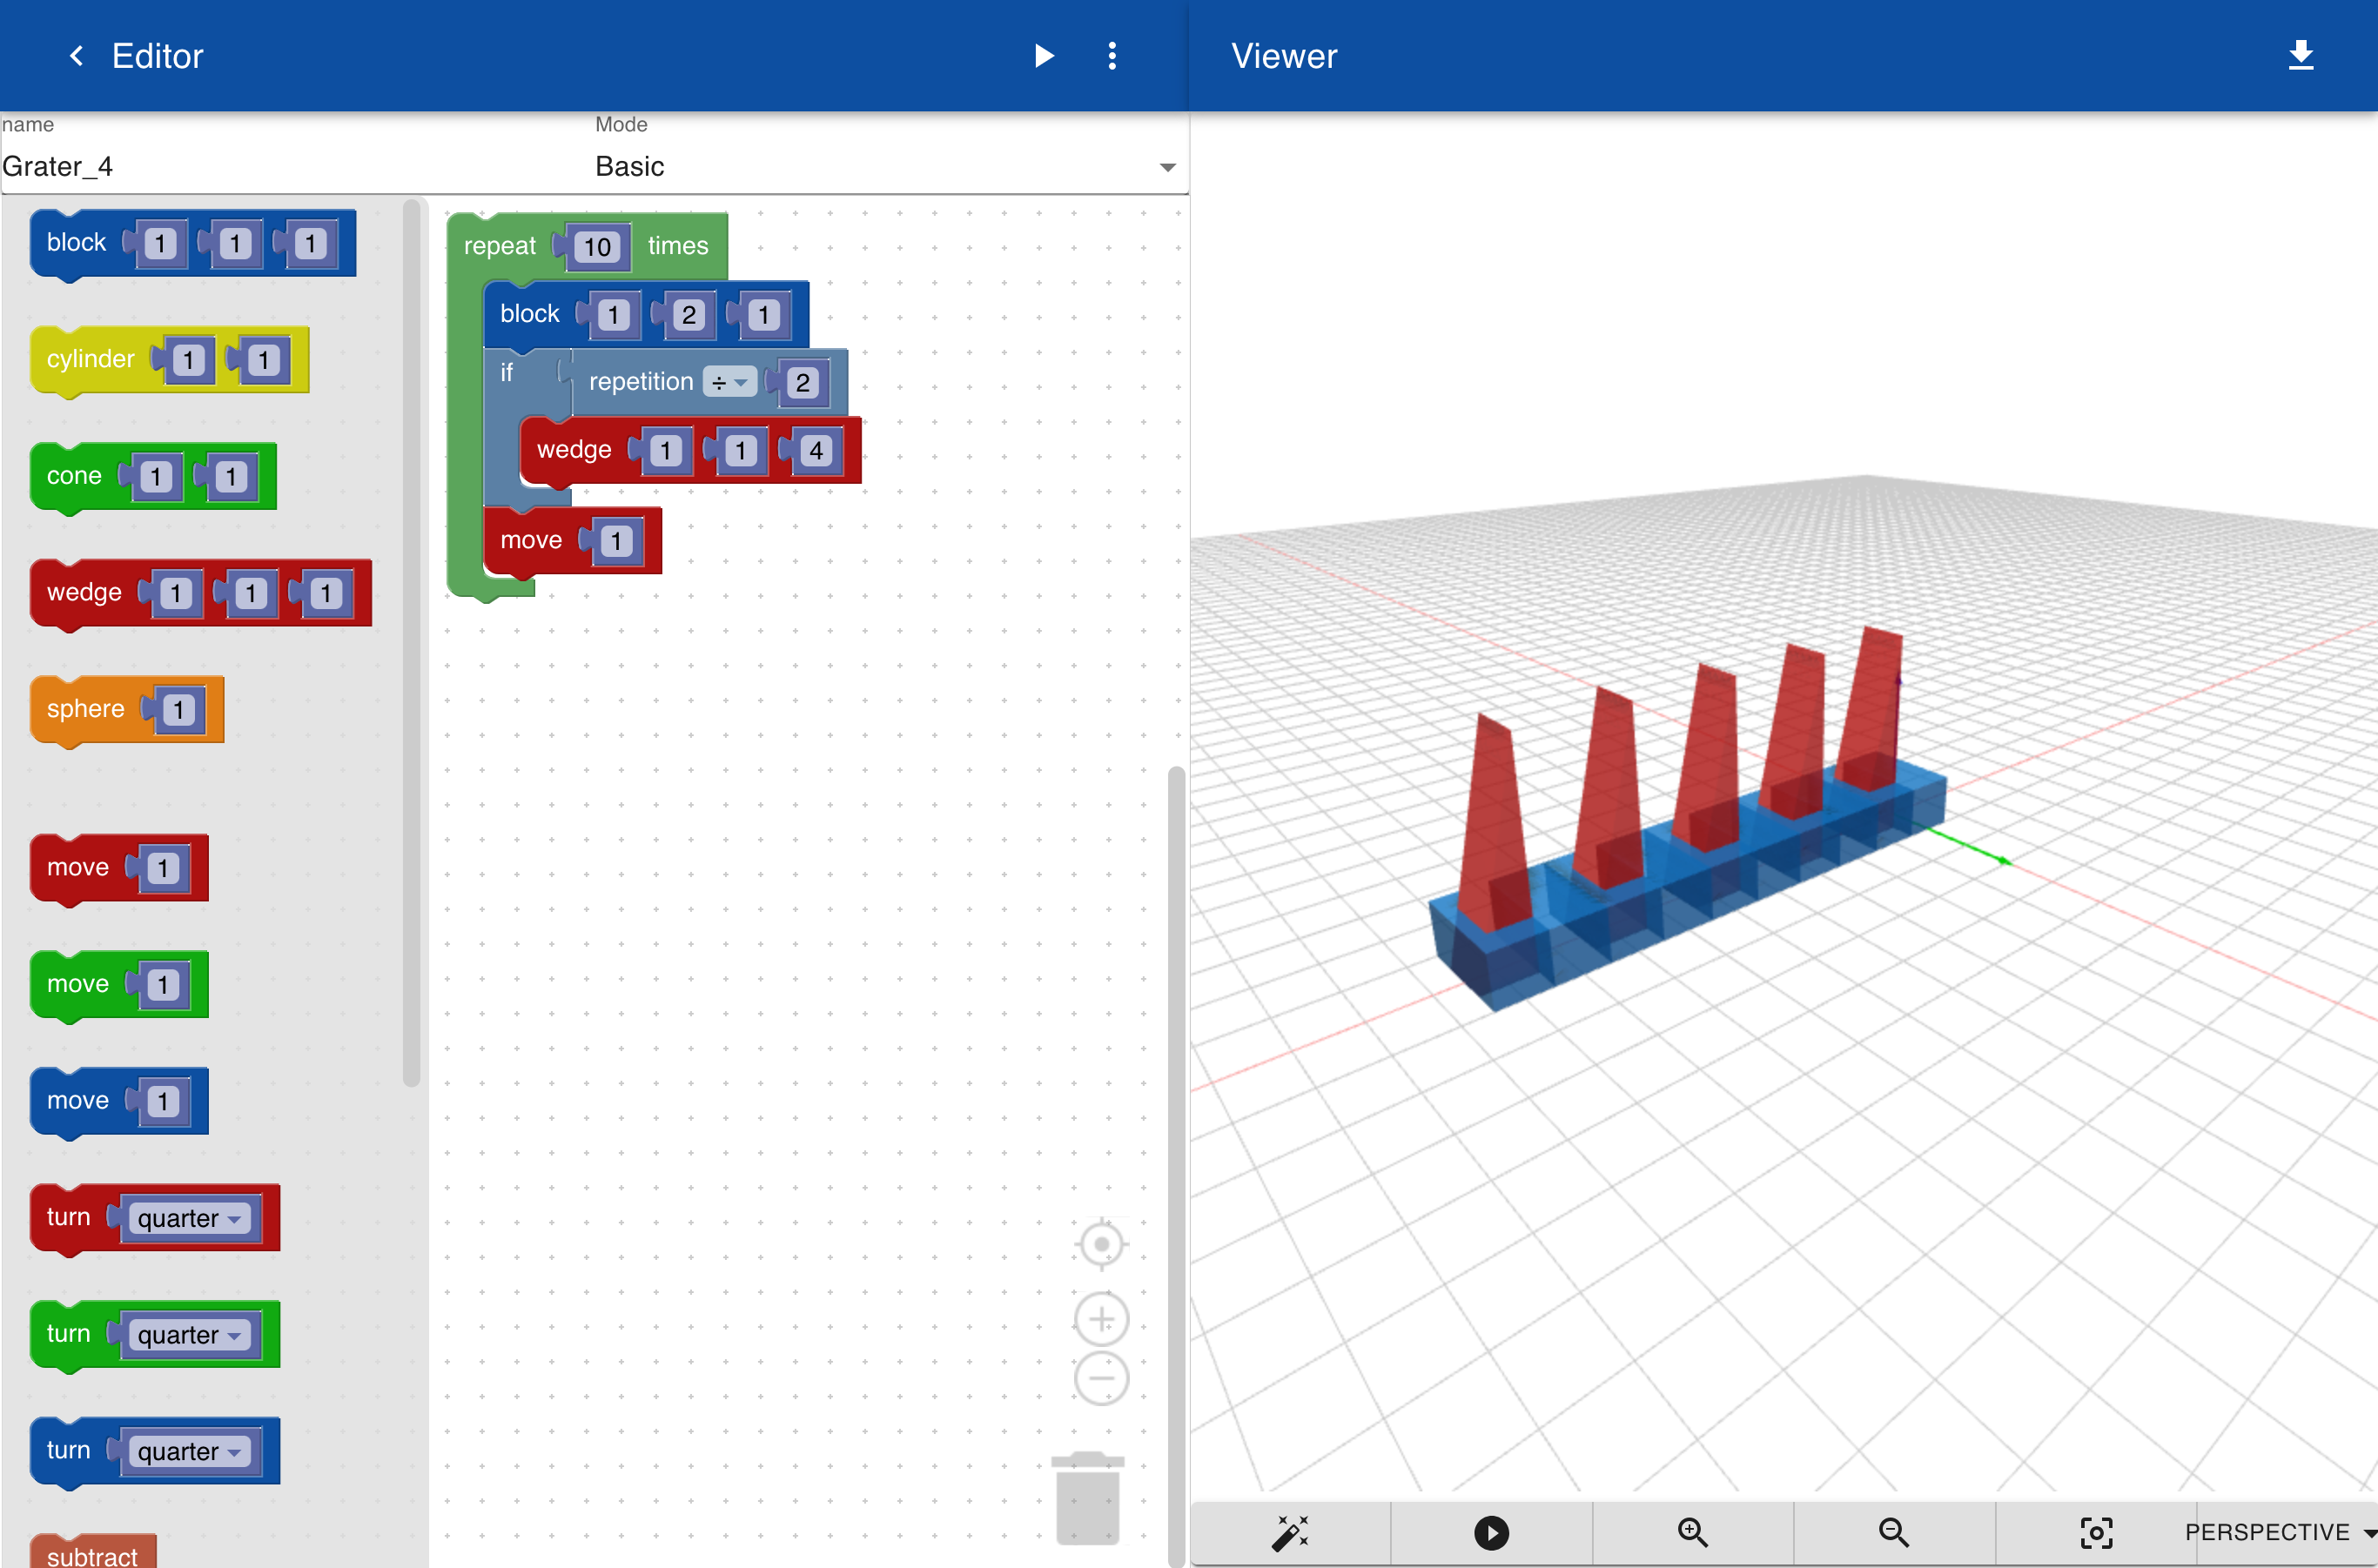Screen dimensions: 2378x1568
Task: Click the 'repetition' label in workspace
Action: pyautogui.click(x=641, y=382)
